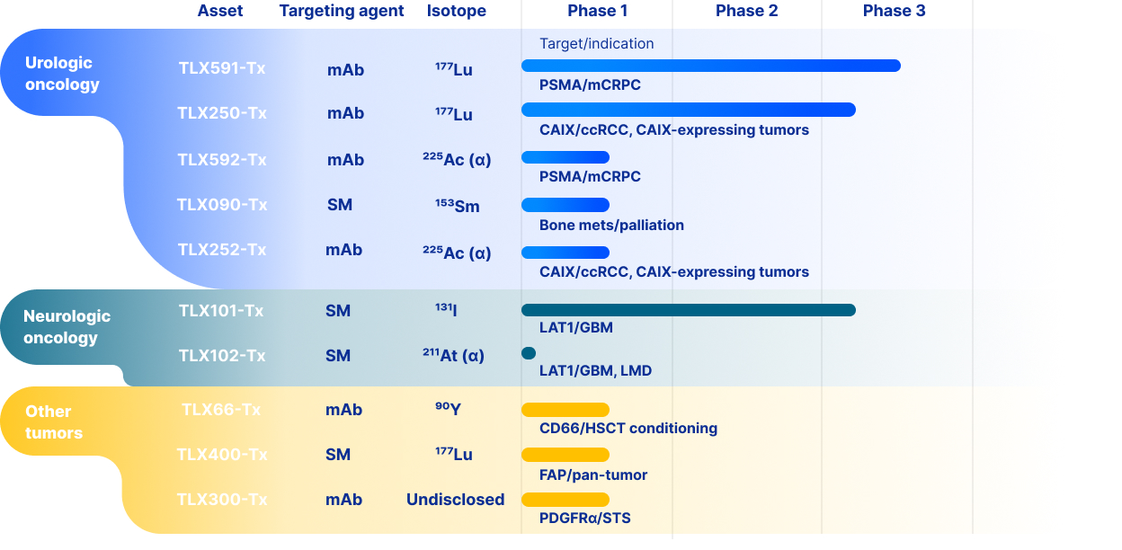This screenshot has height=550, width=1122.
Task: Click the TLX090-Tx asset label
Action: (221, 205)
